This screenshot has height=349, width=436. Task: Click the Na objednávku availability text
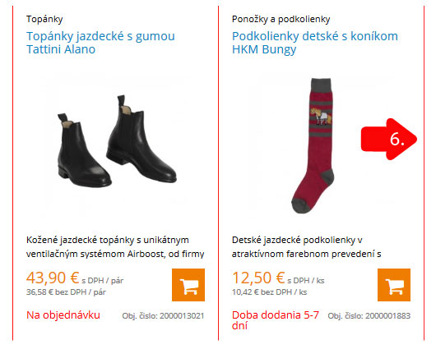coord(63,315)
